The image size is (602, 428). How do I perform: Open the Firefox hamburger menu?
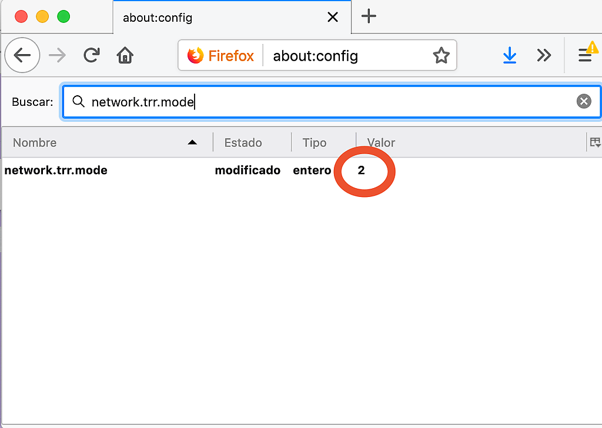pyautogui.click(x=585, y=56)
